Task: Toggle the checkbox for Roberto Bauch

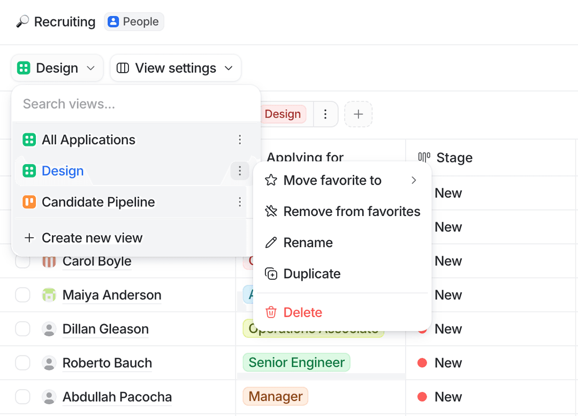Action: [22, 363]
